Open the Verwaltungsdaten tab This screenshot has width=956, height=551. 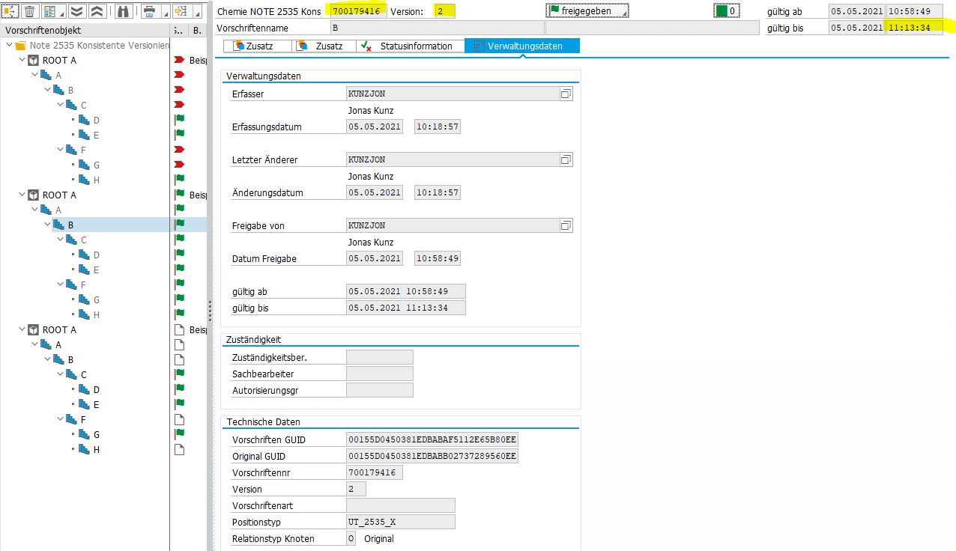tap(523, 46)
